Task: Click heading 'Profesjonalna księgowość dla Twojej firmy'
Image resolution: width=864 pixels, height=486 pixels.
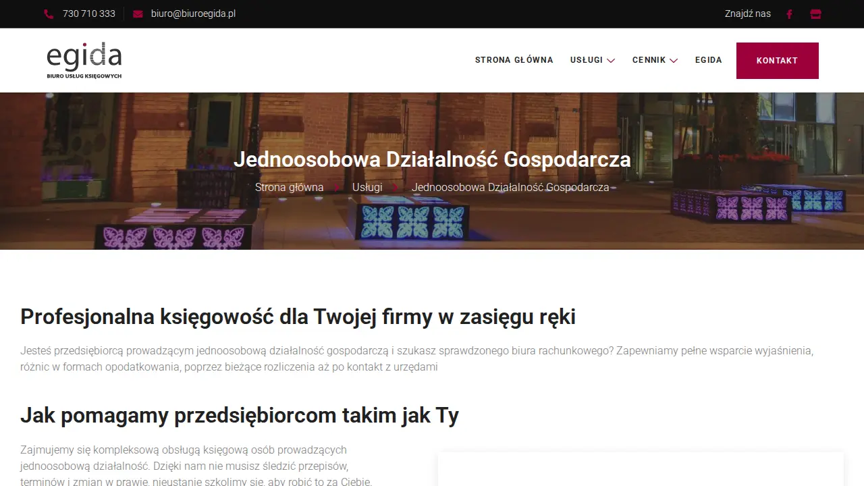Action: click(x=298, y=317)
